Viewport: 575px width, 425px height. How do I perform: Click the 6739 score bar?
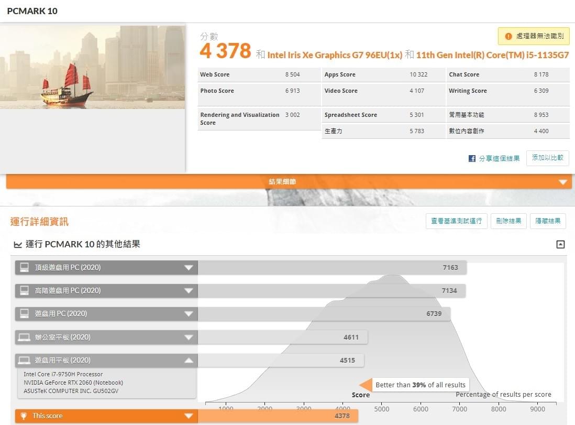[x=324, y=314]
